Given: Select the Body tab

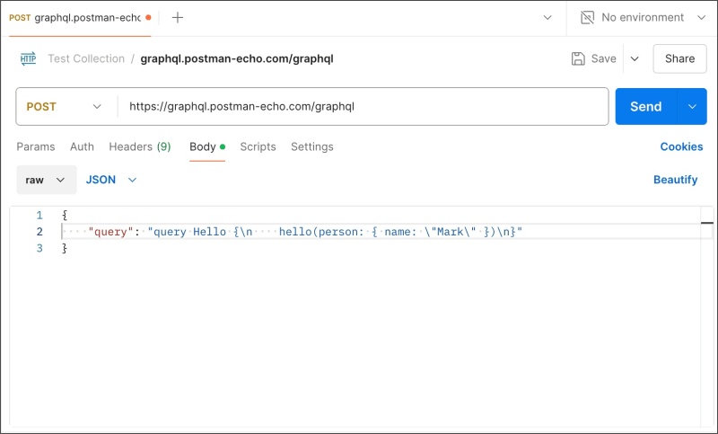Looking at the screenshot, I should 207,146.
